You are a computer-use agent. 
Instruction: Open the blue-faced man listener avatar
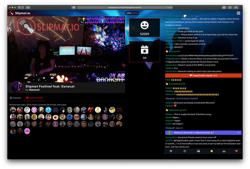click(70, 117)
